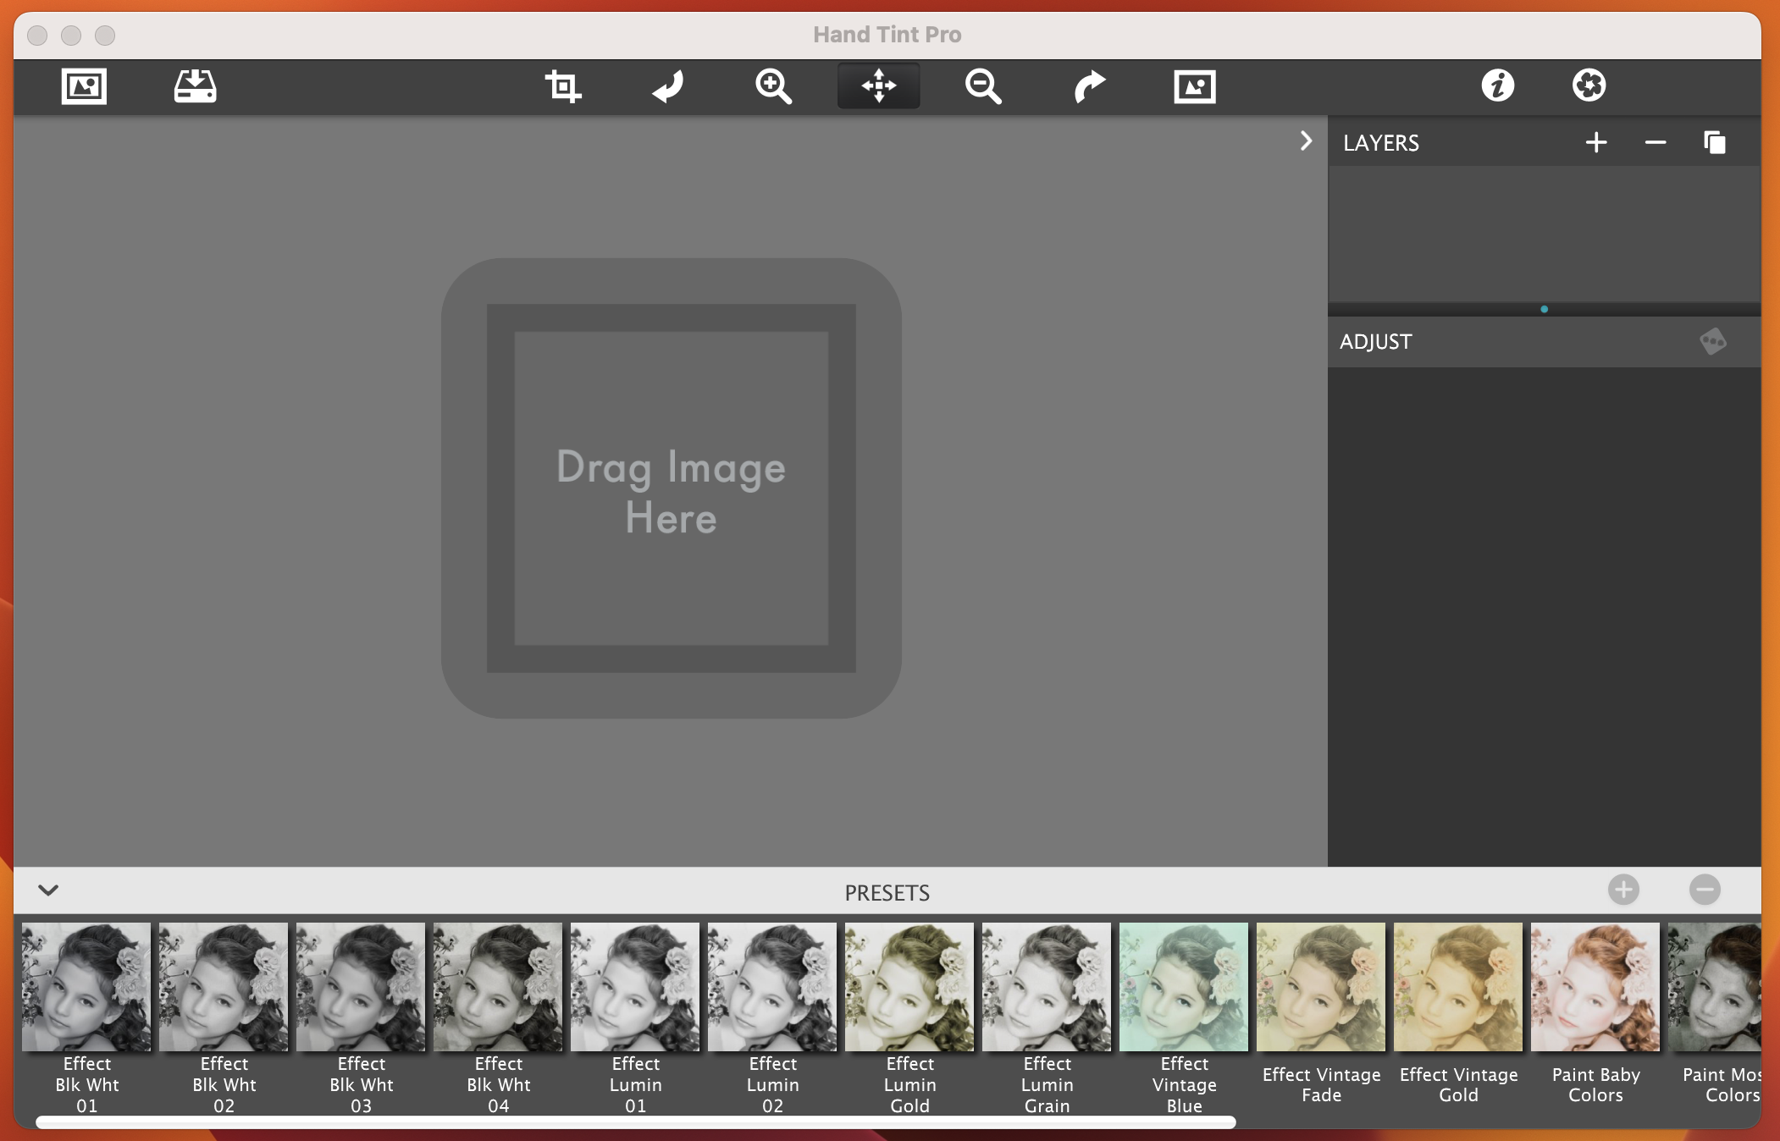Click the Adjust panel icon
Viewport: 1780px width, 1141px height.
pyautogui.click(x=1712, y=341)
